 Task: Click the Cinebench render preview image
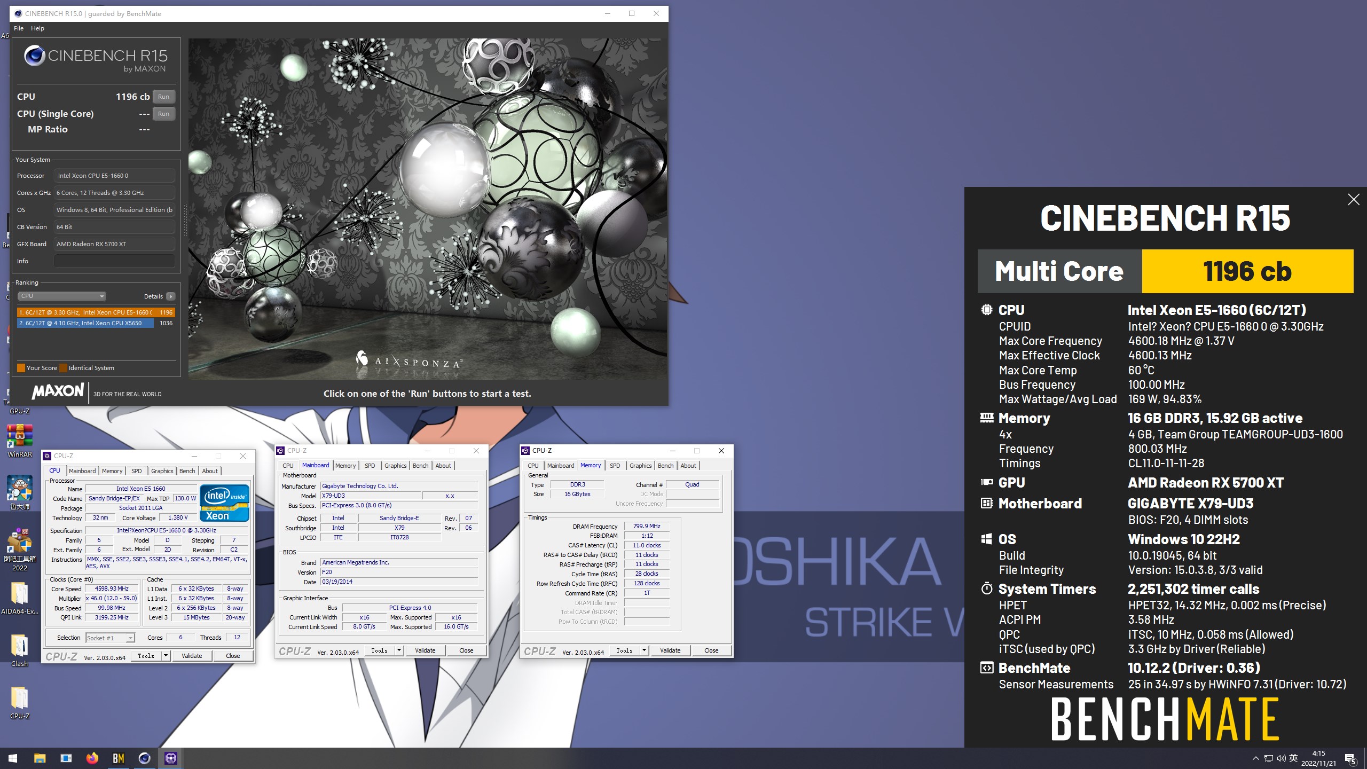tap(428, 209)
